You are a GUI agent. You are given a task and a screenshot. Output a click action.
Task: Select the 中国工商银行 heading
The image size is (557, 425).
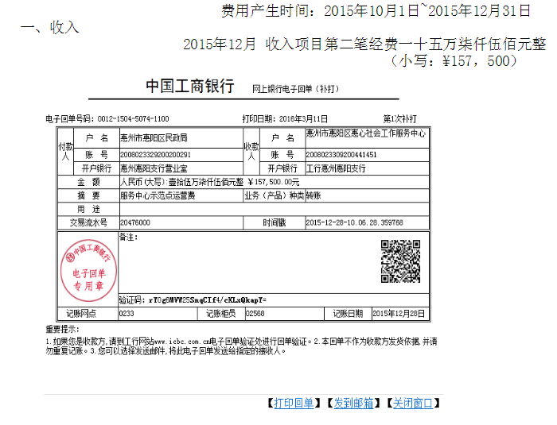(x=189, y=87)
